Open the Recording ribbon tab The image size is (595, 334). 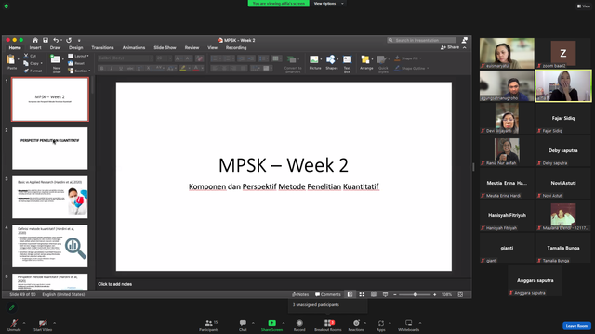[x=236, y=47]
